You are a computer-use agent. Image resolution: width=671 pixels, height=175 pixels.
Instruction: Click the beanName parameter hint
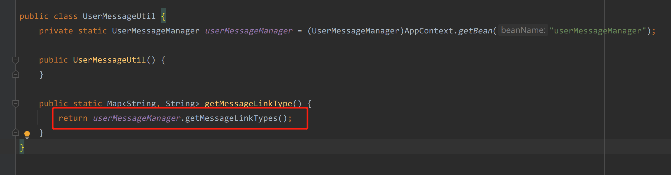pyautogui.click(x=523, y=30)
